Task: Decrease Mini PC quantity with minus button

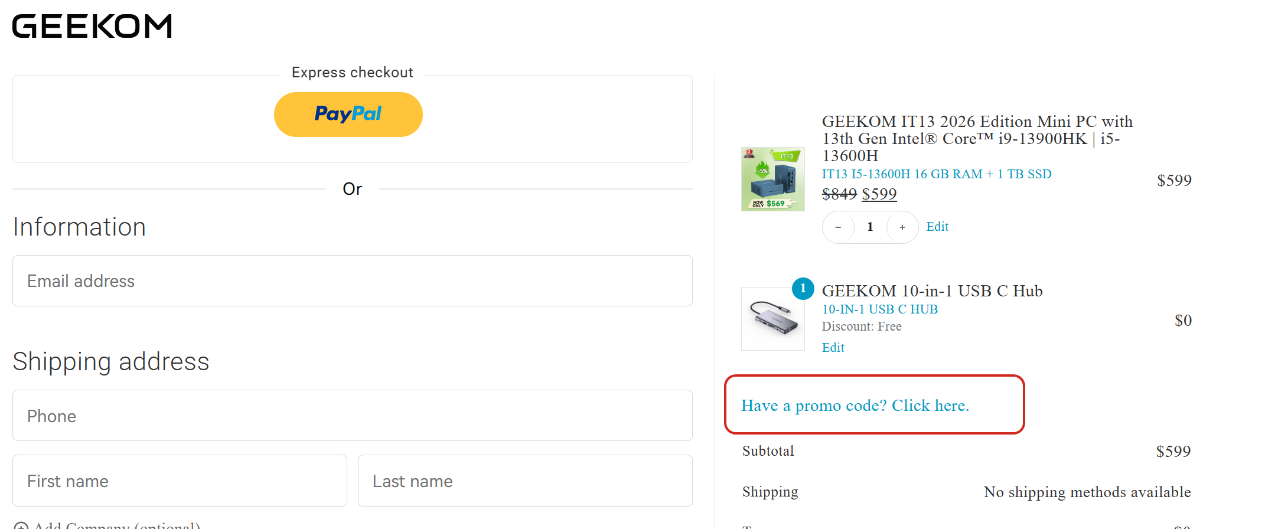Action: [838, 227]
